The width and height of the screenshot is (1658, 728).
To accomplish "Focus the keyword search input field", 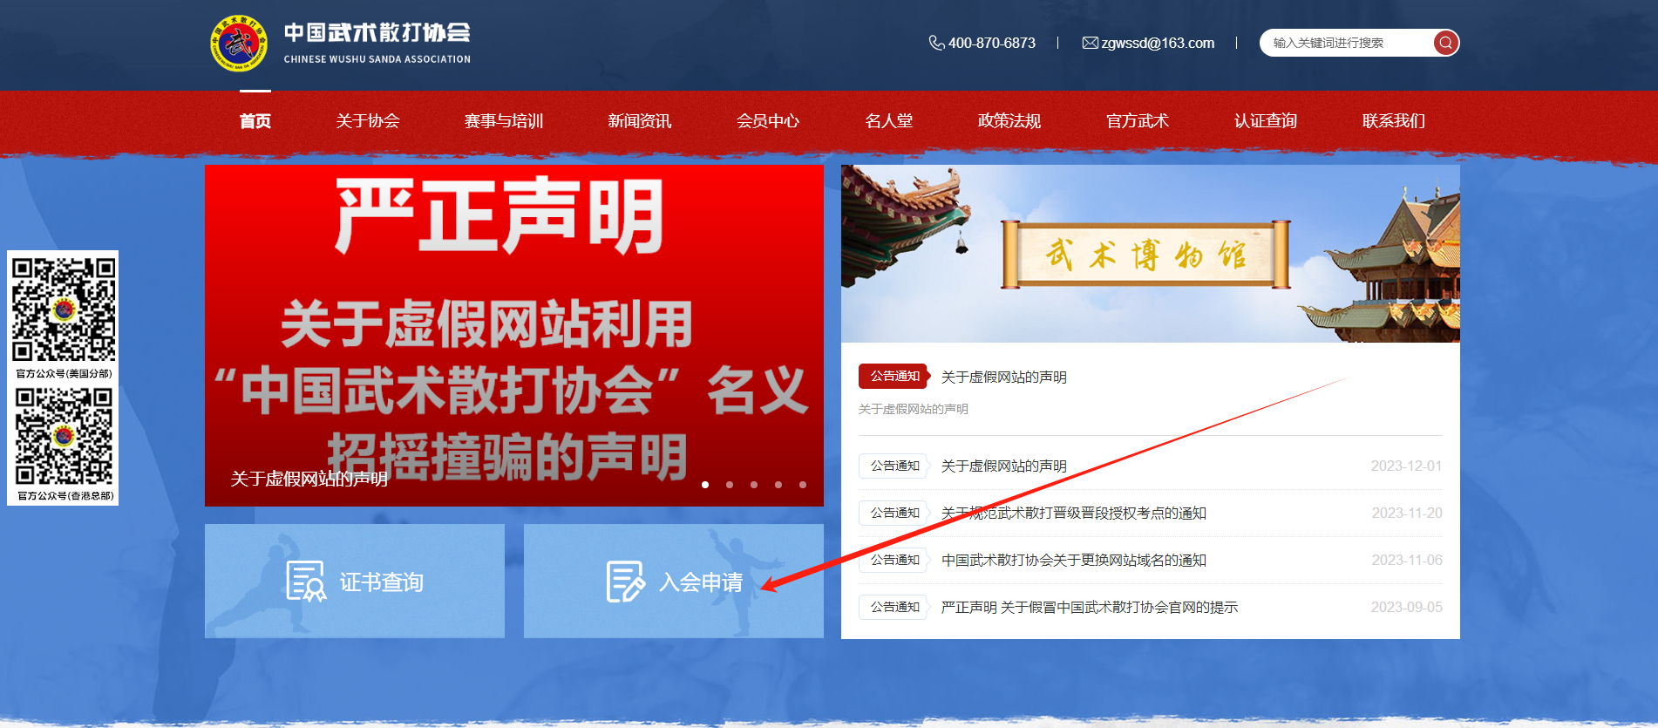I will (1349, 43).
